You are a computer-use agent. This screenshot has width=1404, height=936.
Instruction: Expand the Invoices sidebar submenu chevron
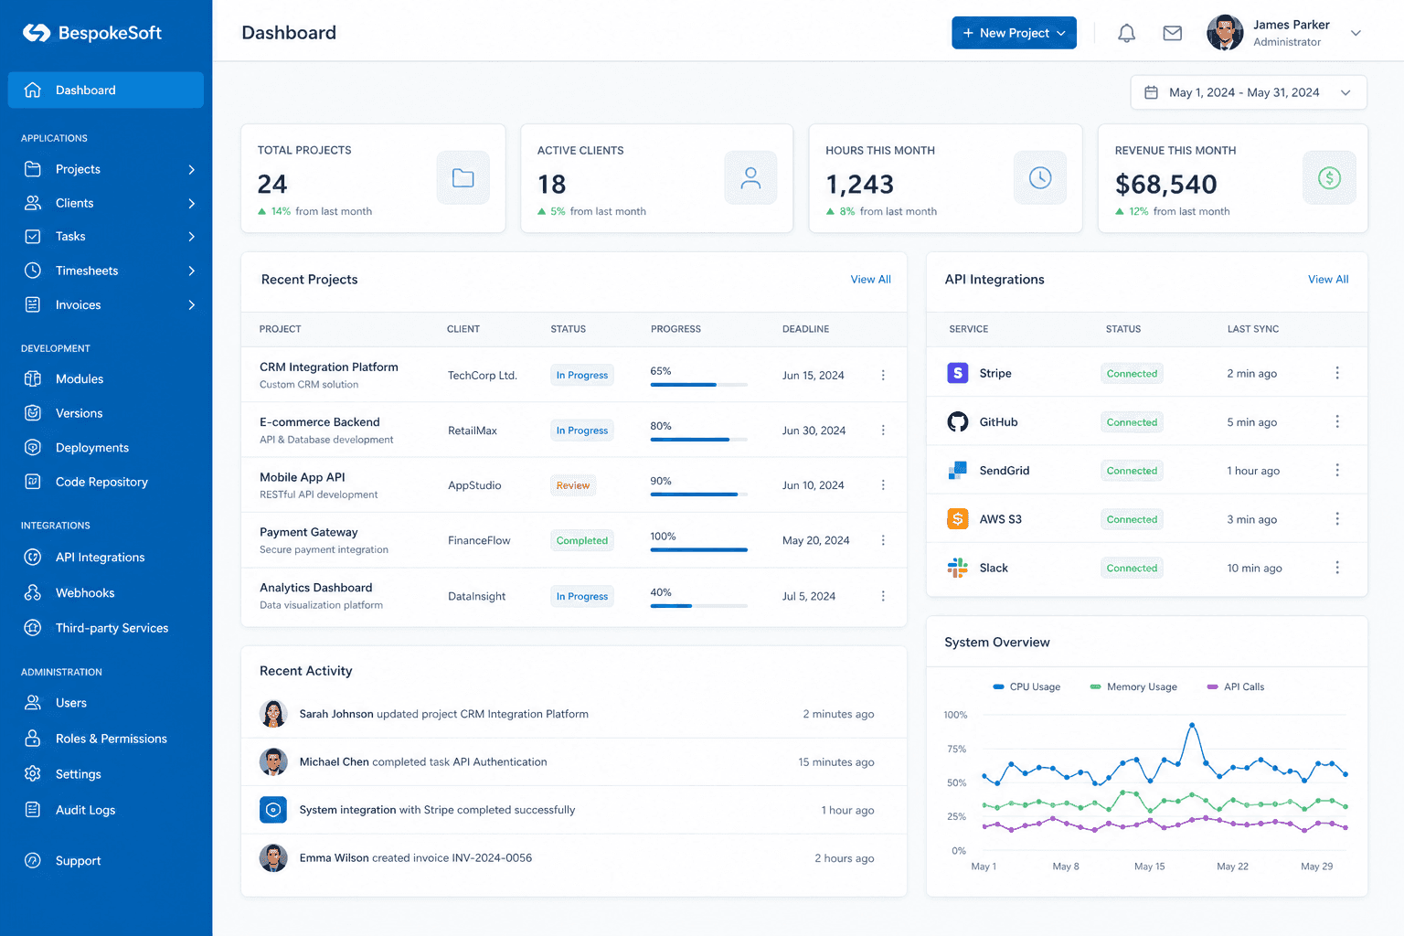coord(192,305)
